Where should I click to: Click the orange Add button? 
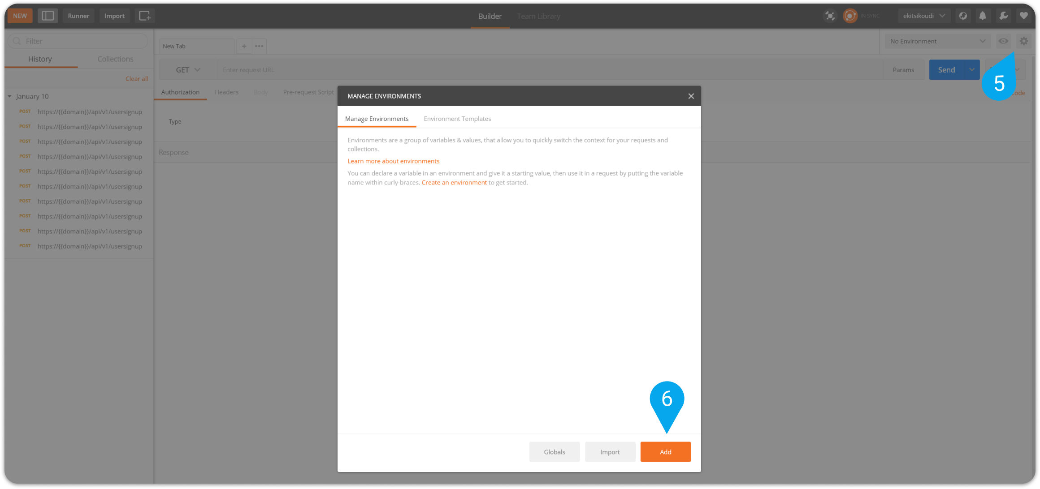[x=665, y=452]
